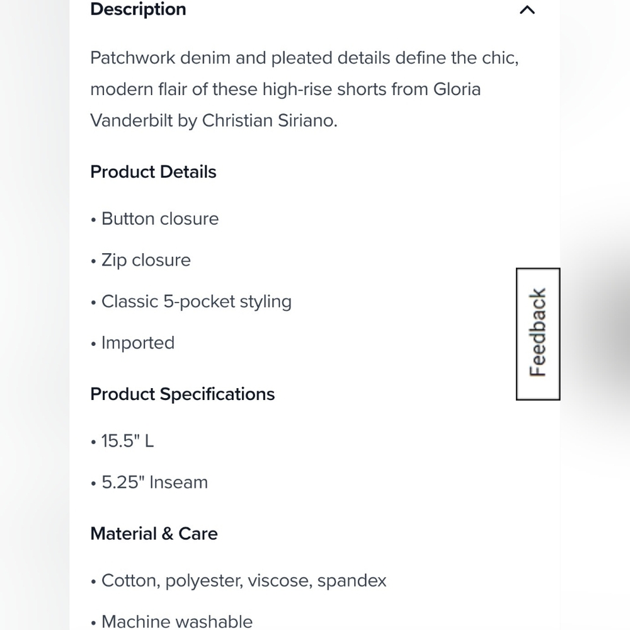Click the high-rise shorts phrase
The width and height of the screenshot is (630, 630).
[x=324, y=89]
